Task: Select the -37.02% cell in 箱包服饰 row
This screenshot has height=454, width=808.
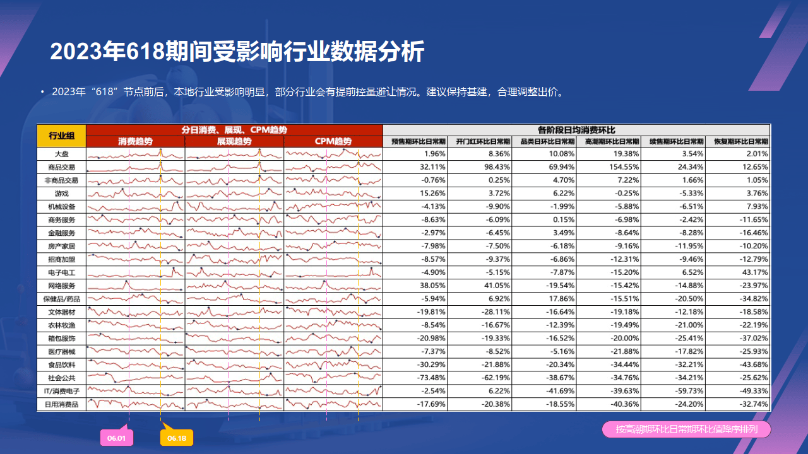Action: pos(738,339)
